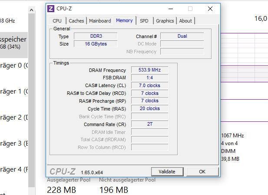Switch to the Caches tab

tap(76, 21)
